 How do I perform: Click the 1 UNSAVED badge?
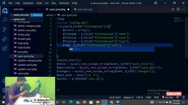(x=36, y=15)
